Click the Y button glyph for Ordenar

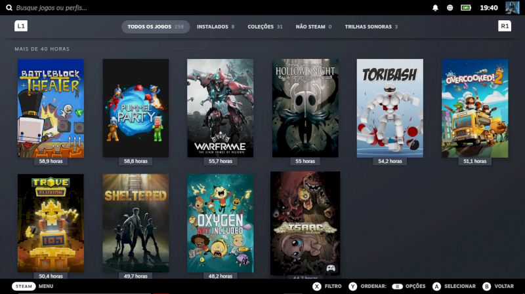[352, 286]
